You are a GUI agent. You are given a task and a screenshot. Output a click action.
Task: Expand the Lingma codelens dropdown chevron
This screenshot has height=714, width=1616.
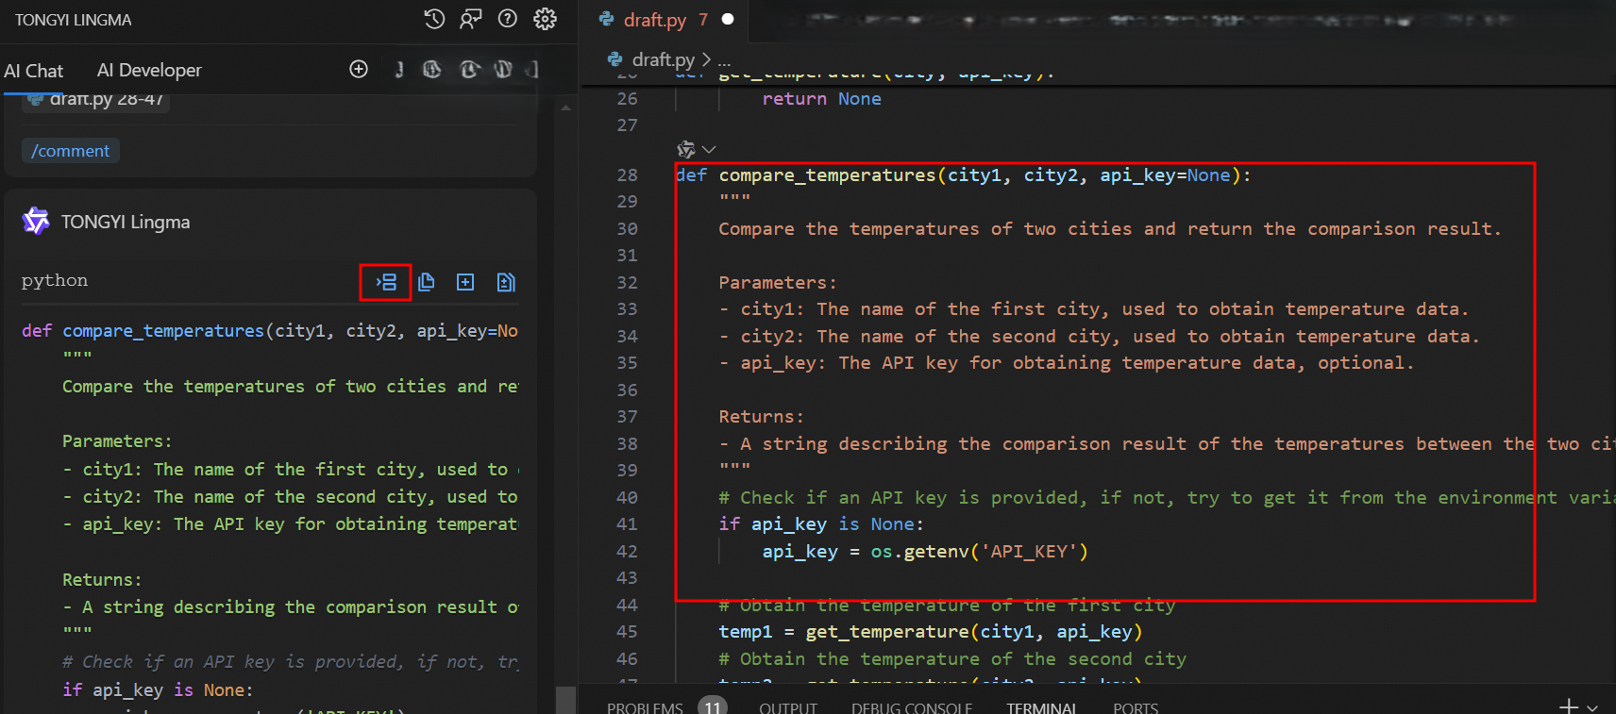[709, 149]
